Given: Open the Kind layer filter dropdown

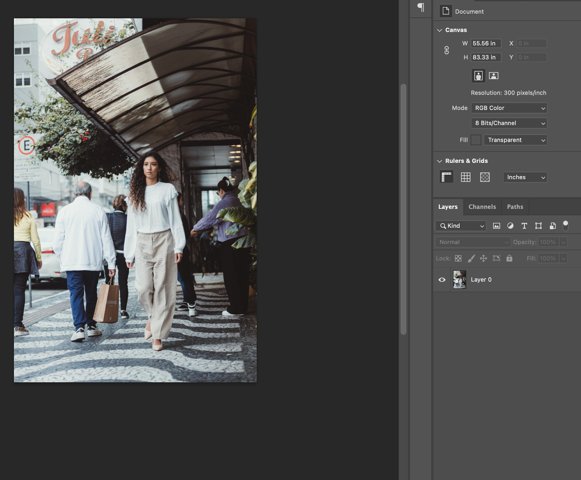Looking at the screenshot, I should (x=460, y=226).
